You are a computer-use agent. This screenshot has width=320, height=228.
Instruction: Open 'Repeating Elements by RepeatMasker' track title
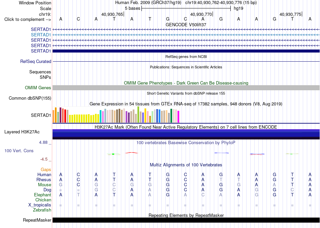186,215
